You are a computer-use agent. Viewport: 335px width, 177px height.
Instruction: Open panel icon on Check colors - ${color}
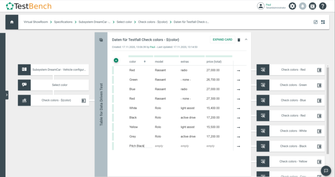click(x=84, y=101)
